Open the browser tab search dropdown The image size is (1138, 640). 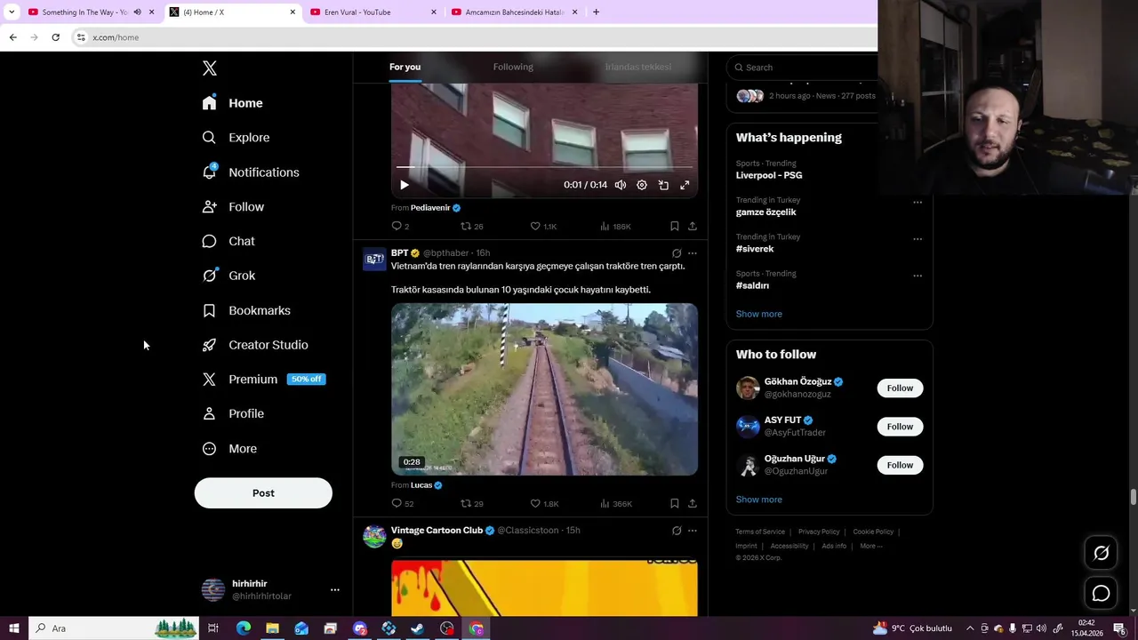12,12
